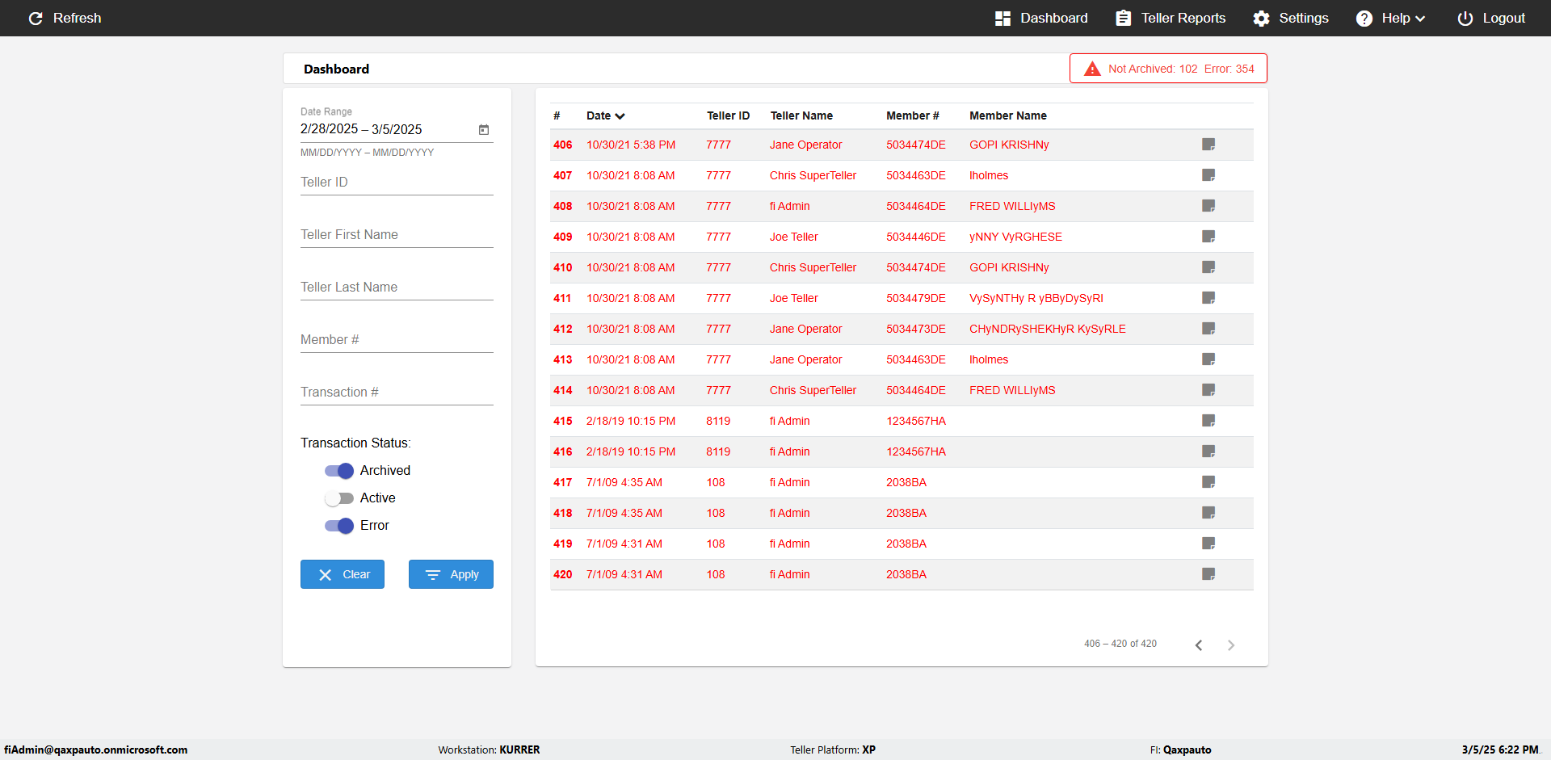This screenshot has height=760, width=1551.
Task: Click date 7/1/09 4:31 AM in row 420
Action: click(x=624, y=574)
